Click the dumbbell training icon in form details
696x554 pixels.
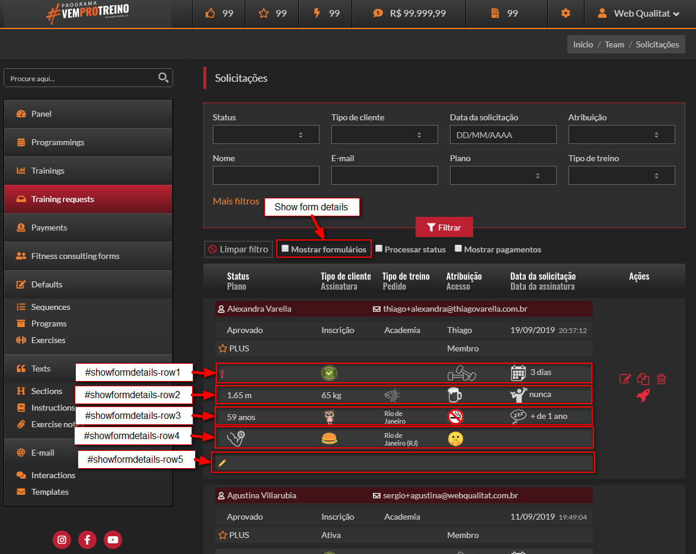pyautogui.click(x=461, y=373)
